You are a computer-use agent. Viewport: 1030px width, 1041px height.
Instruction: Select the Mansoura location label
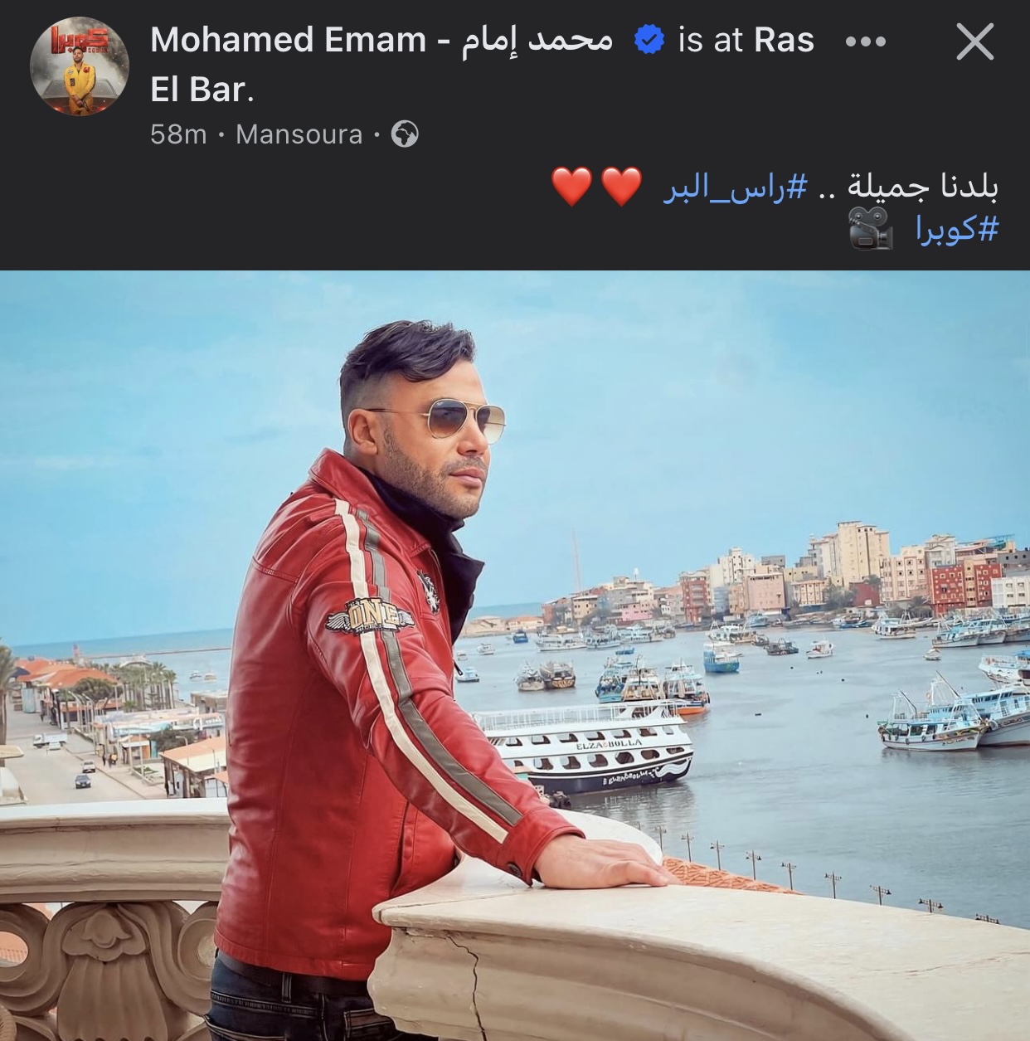299,134
